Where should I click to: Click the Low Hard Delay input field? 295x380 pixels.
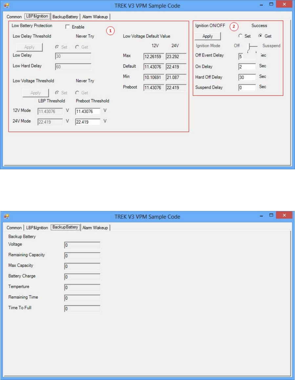coord(73,67)
